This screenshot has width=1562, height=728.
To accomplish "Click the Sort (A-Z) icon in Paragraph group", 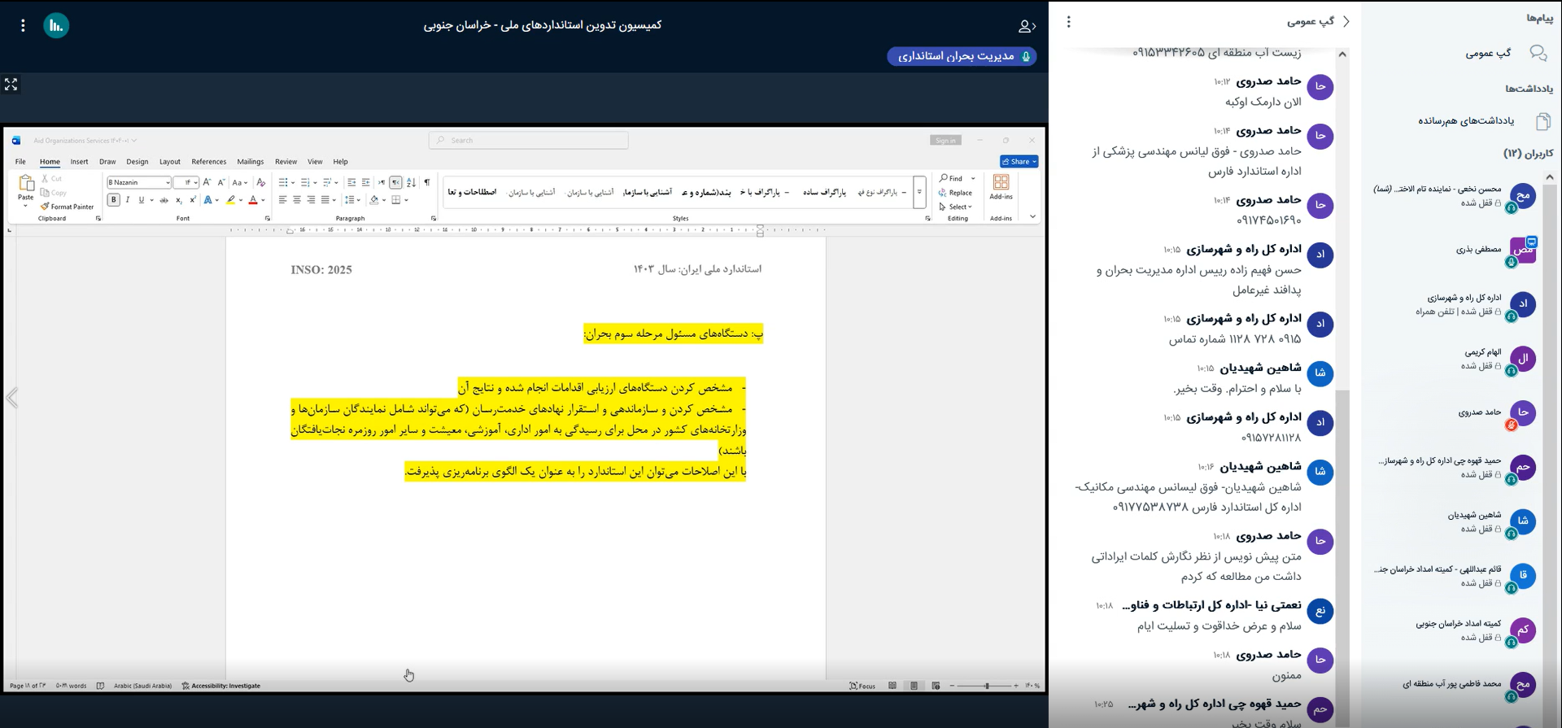I will [x=411, y=182].
